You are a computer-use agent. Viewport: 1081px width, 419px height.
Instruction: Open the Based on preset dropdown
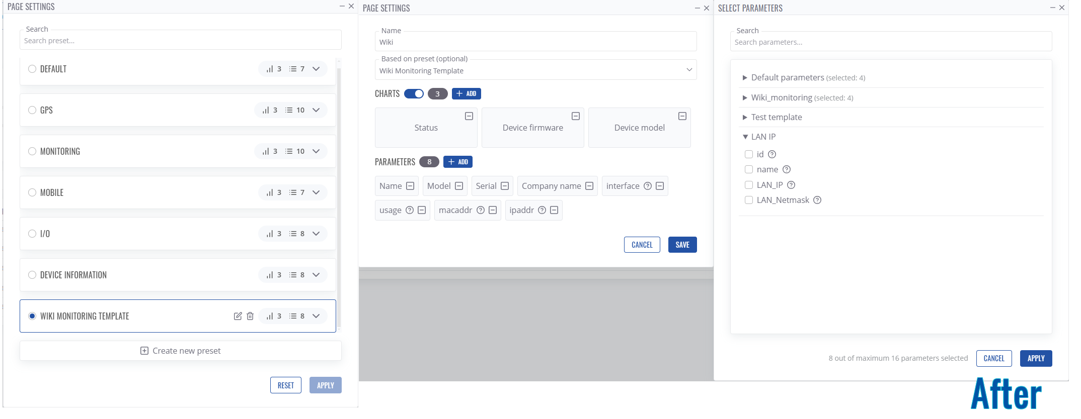point(535,70)
